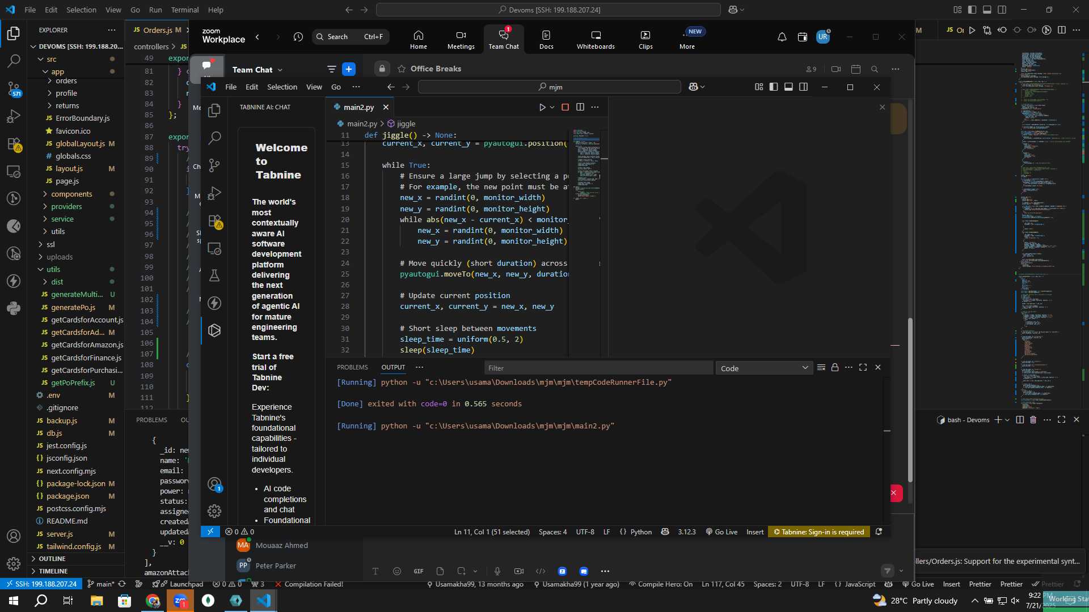Switch to the OUTPUT tab in mjm panel
This screenshot has width=1089, height=612.
(x=393, y=367)
